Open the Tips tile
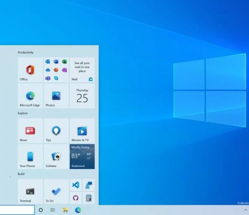Viewport: 249px width, 215px height. point(56,131)
